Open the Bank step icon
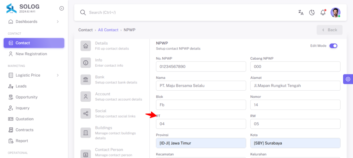Viewport: 353px width, 158px height. [x=86, y=79]
